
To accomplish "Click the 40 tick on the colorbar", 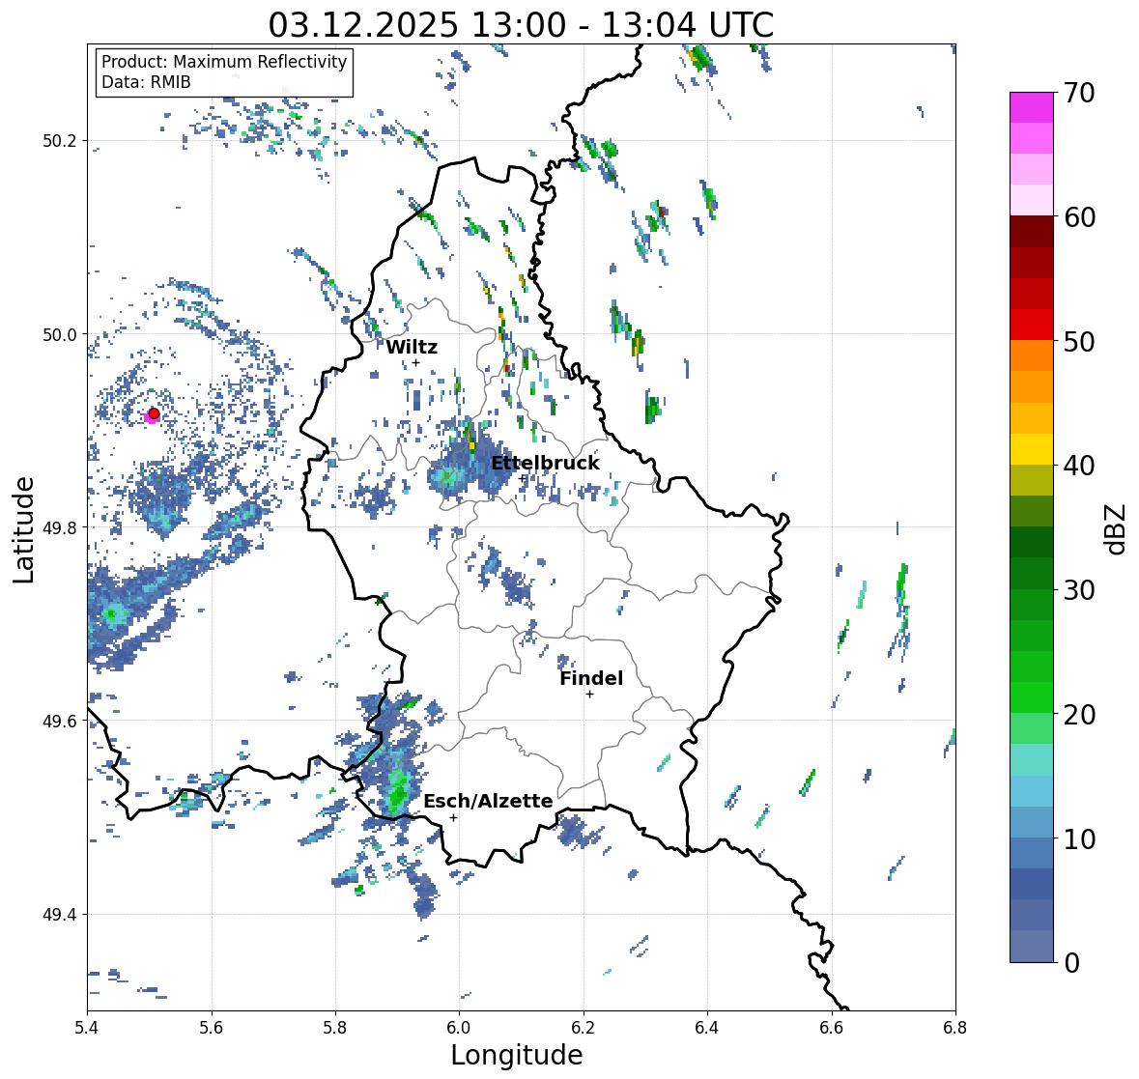I will click(x=1079, y=466).
